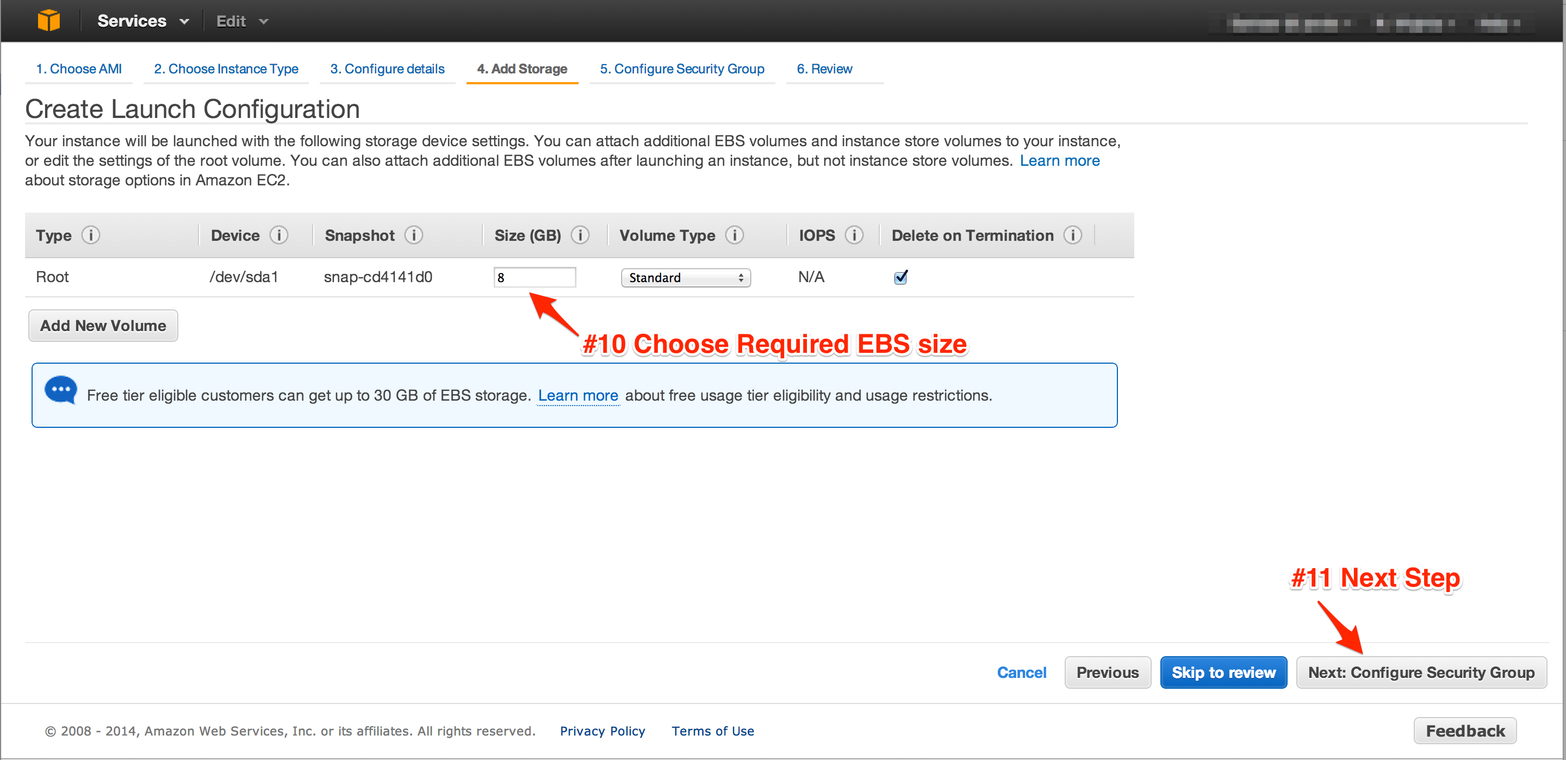Expand the Edit menu
Screen dimensions: 1566x760
242,21
